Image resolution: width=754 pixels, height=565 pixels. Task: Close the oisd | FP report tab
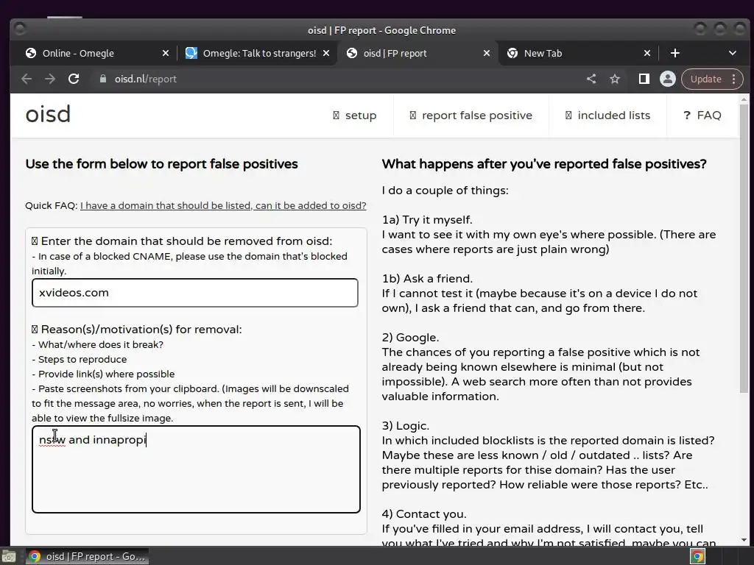[487, 53]
